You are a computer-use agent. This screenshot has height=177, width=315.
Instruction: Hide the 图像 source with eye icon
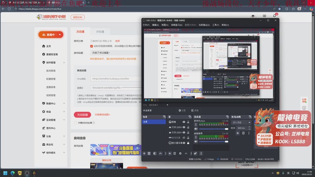click(x=184, y=122)
